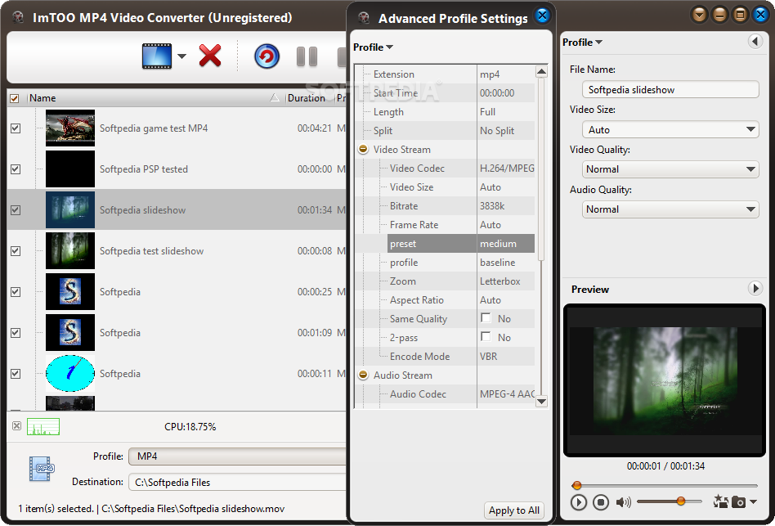
Task: Close the Advanced Profile Settings window
Action: click(542, 16)
